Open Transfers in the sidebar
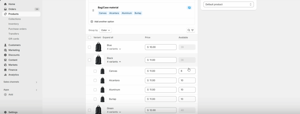 13,34
